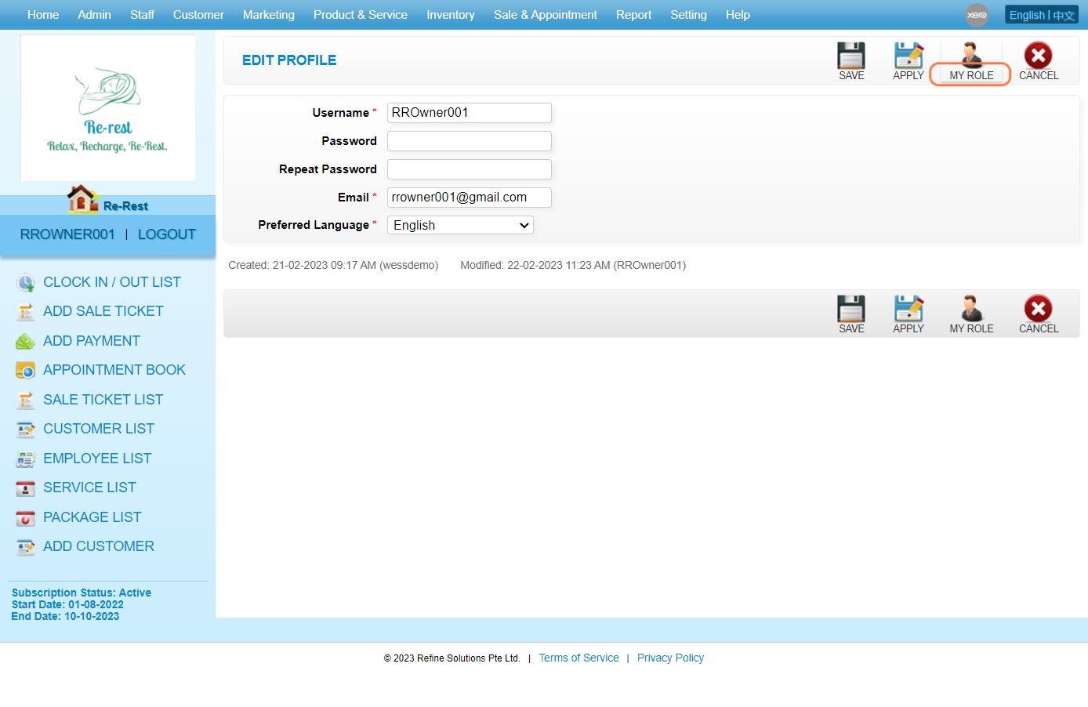Open the Home menu
1088x707 pixels.
pyautogui.click(x=43, y=15)
